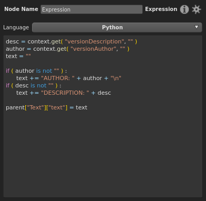Click the line if ( author is not "" )
The height and width of the screenshot is (201, 206).
point(36,71)
